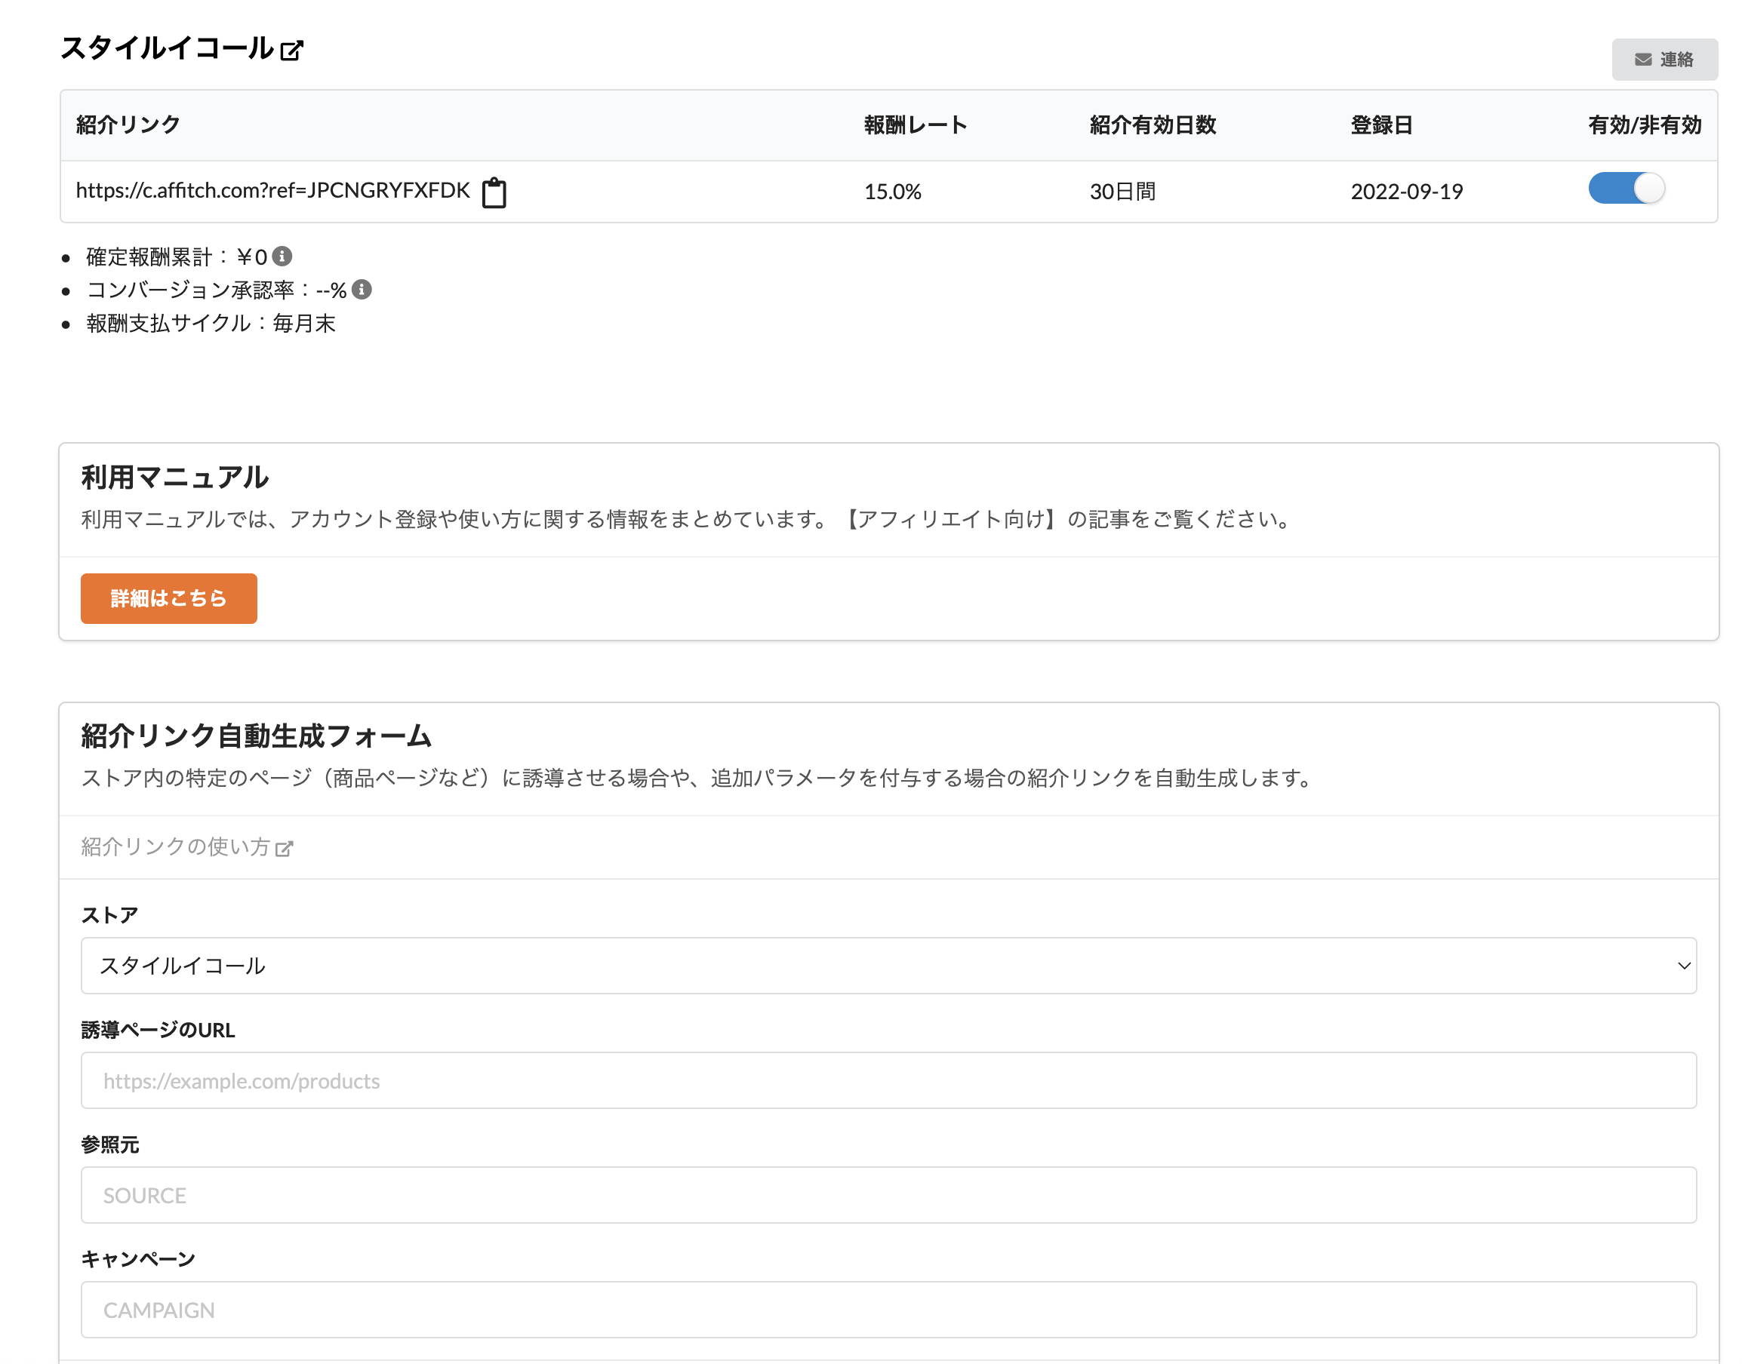Focus the キャンペーン CAMPAIGN field

[x=888, y=1310]
